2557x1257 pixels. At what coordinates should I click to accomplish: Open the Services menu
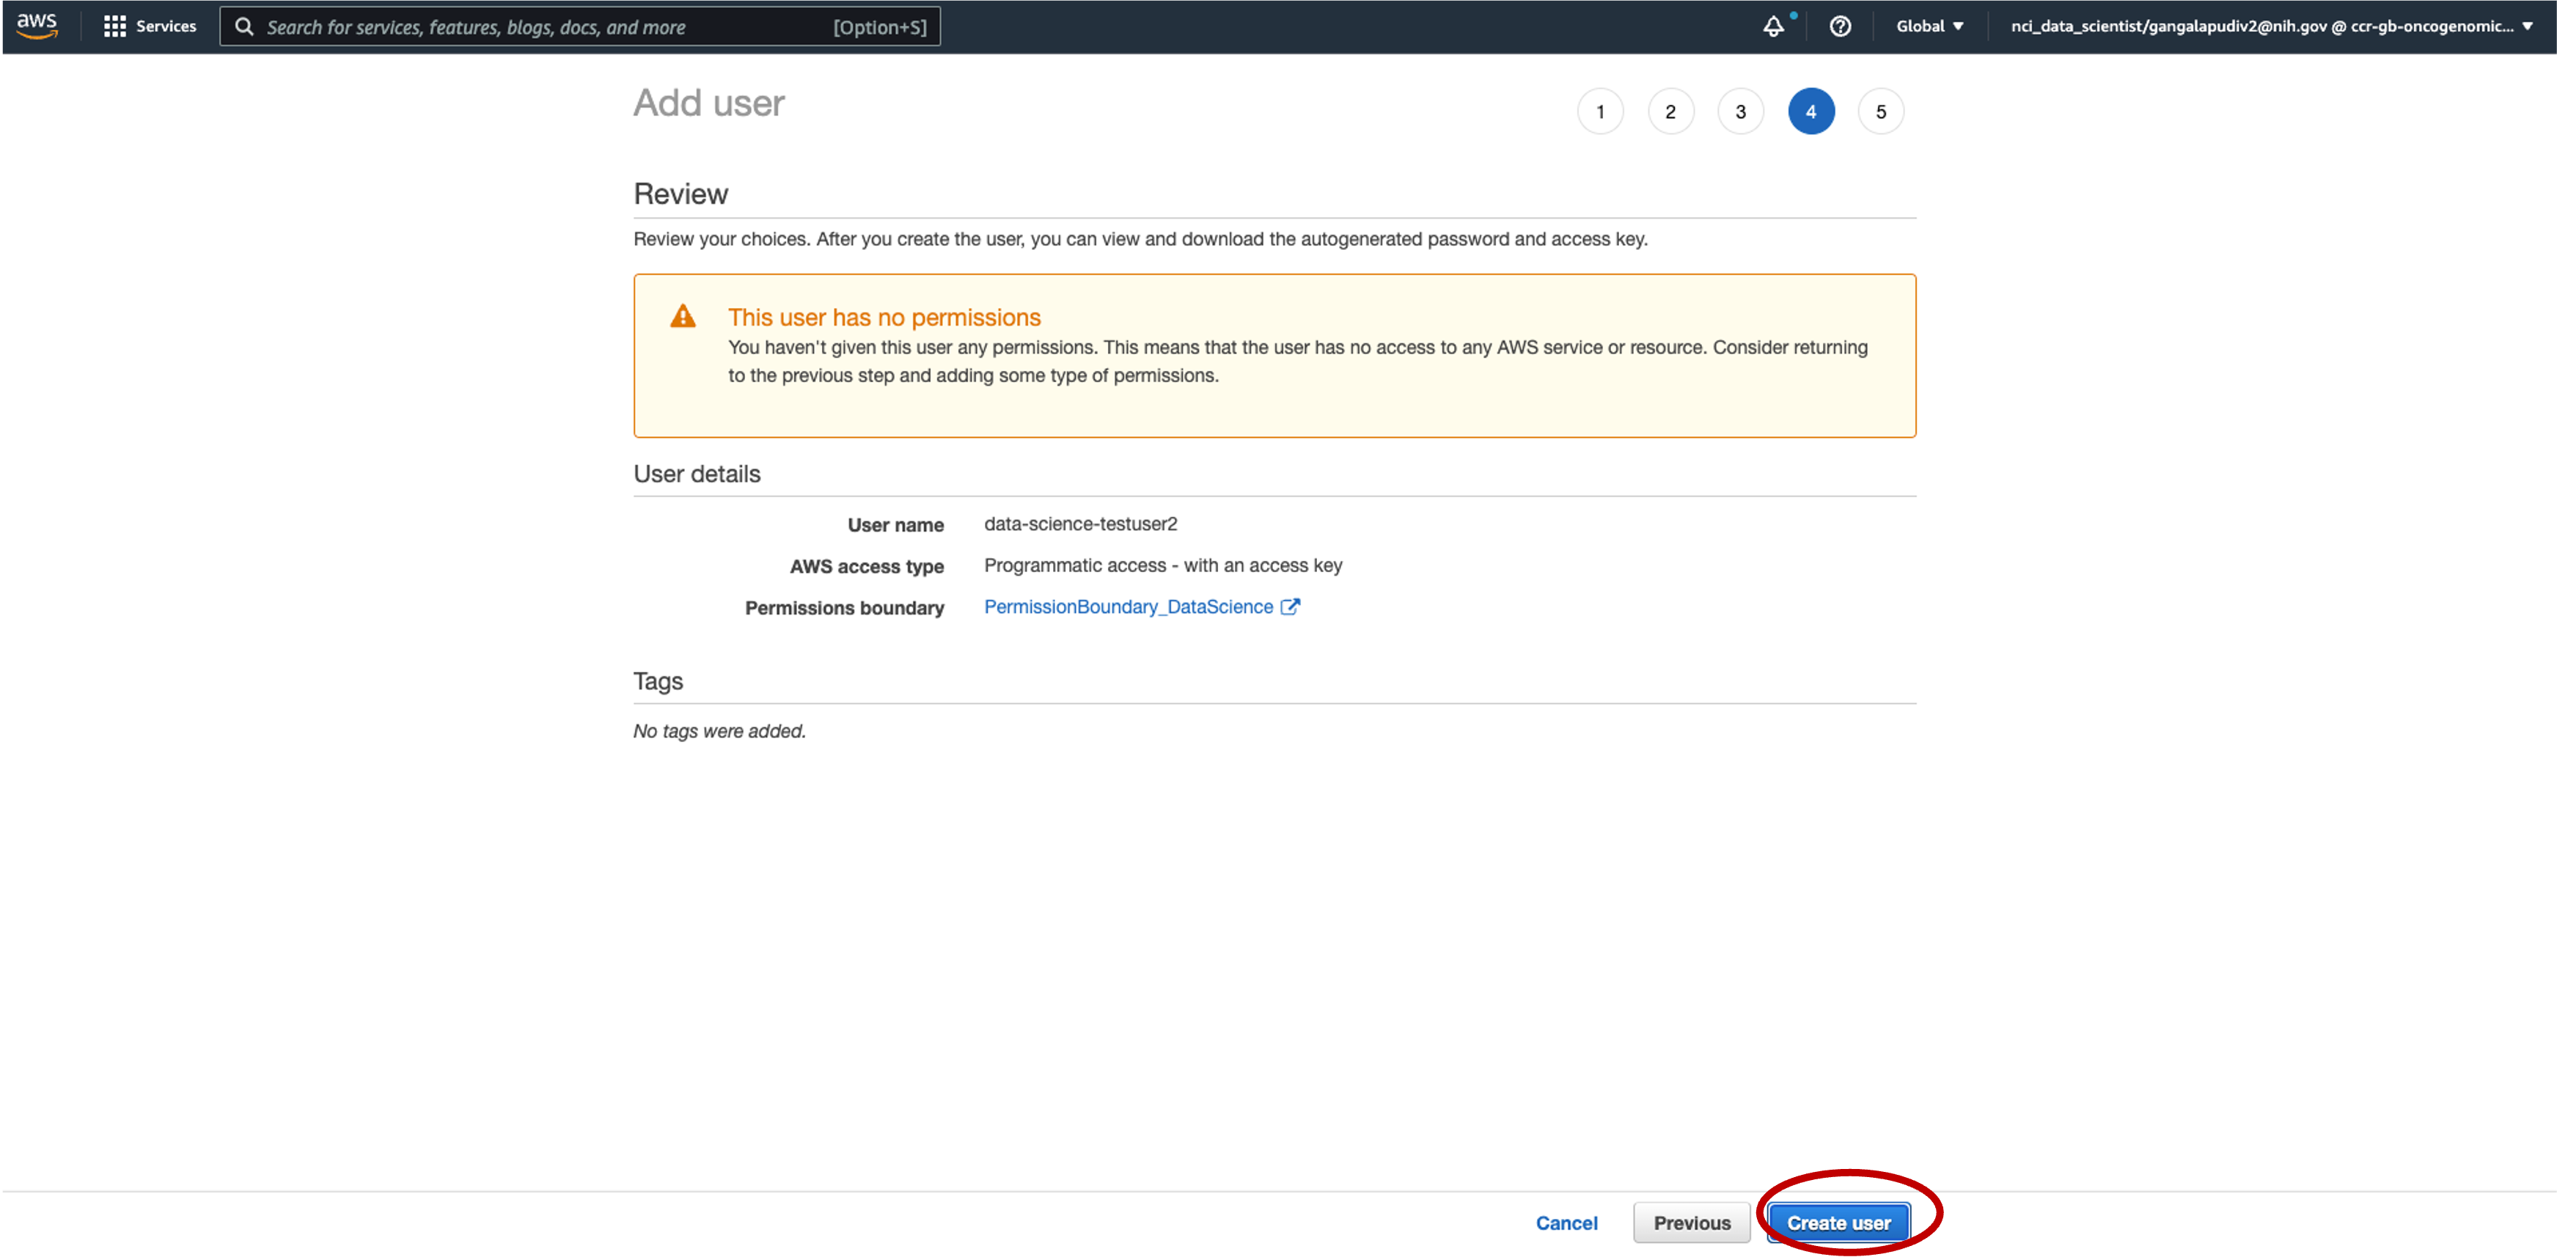(x=166, y=27)
